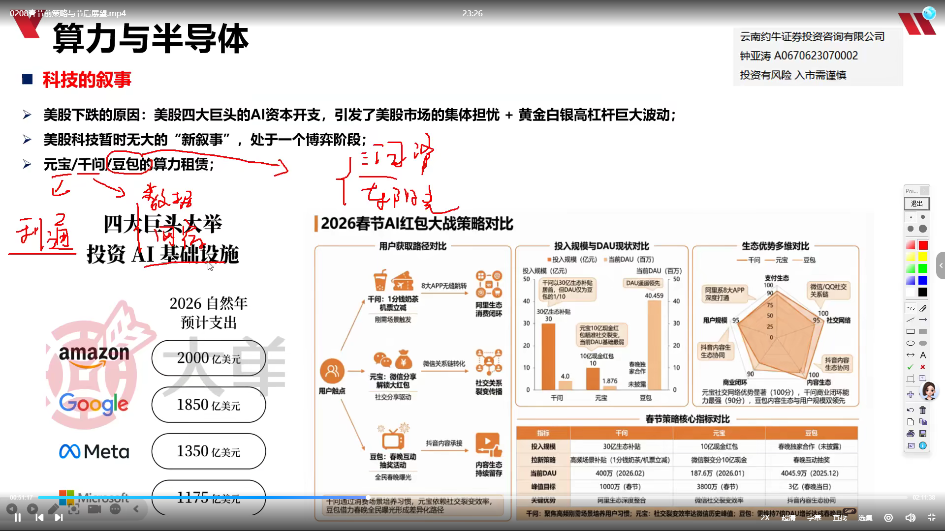The height and width of the screenshot is (531, 945).
Task: Click the 退出 button in the pointer toolbar
Action: pyautogui.click(x=916, y=204)
